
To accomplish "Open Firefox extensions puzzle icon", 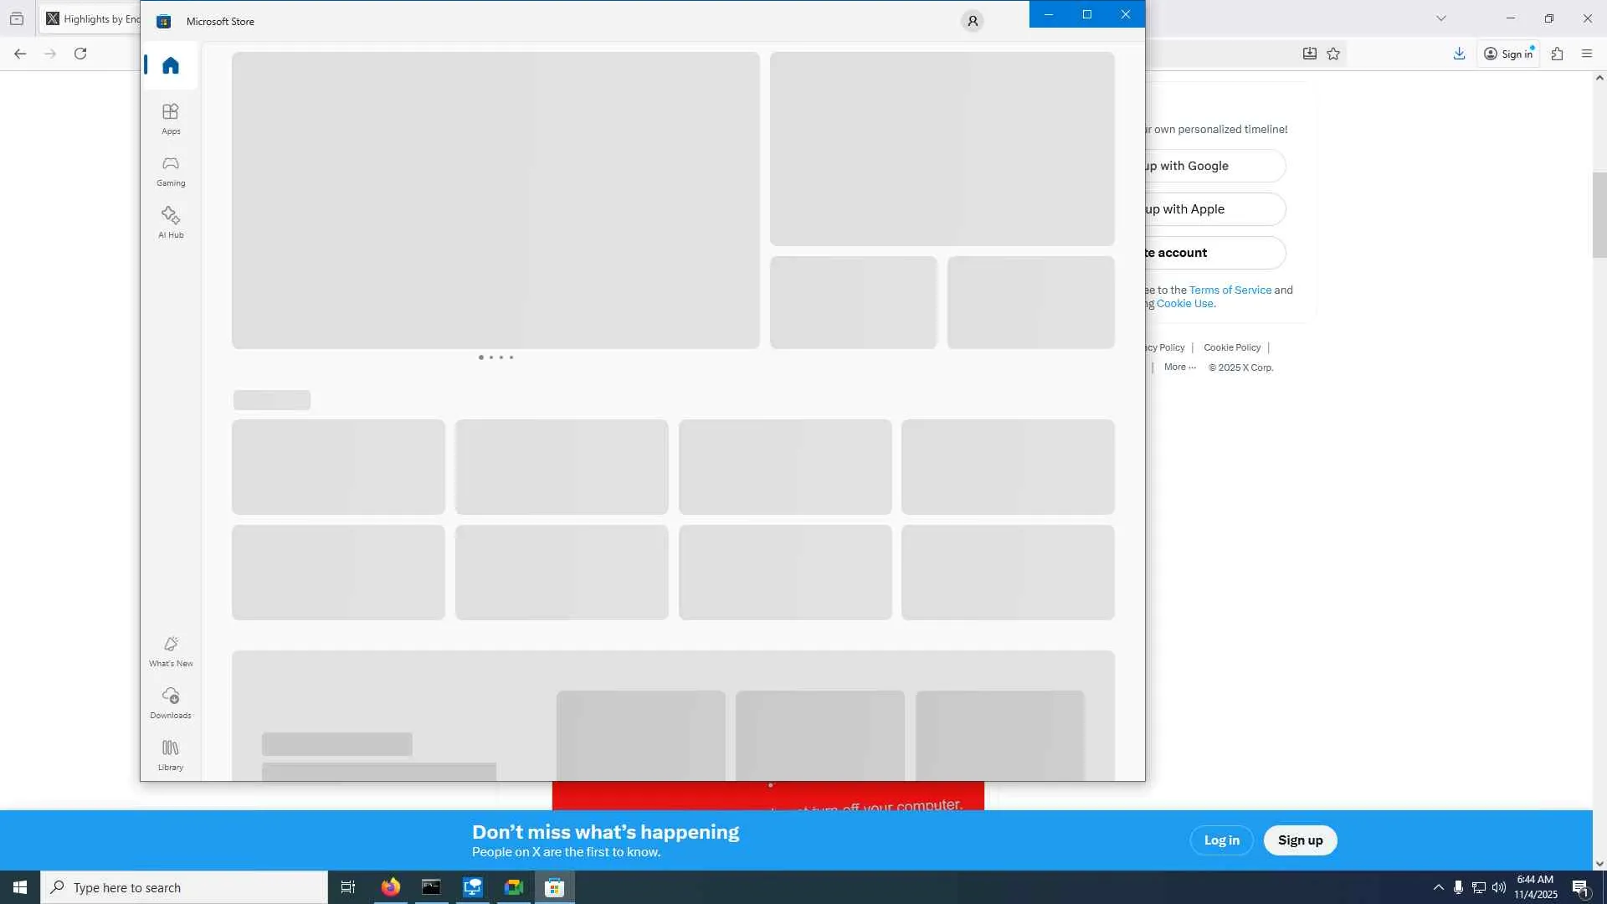I will tap(1557, 54).
